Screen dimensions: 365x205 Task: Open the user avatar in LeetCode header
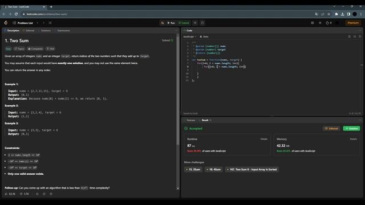tap(337, 23)
